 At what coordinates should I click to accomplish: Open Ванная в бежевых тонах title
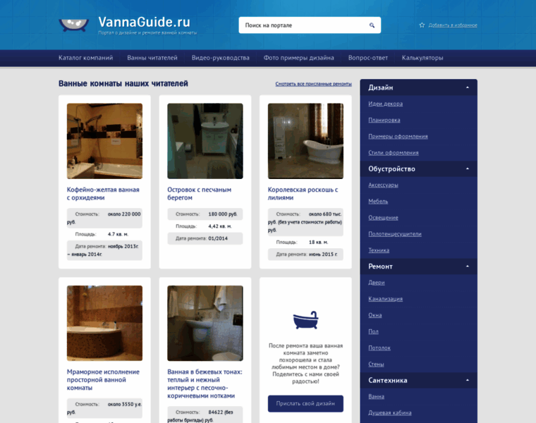point(205,384)
